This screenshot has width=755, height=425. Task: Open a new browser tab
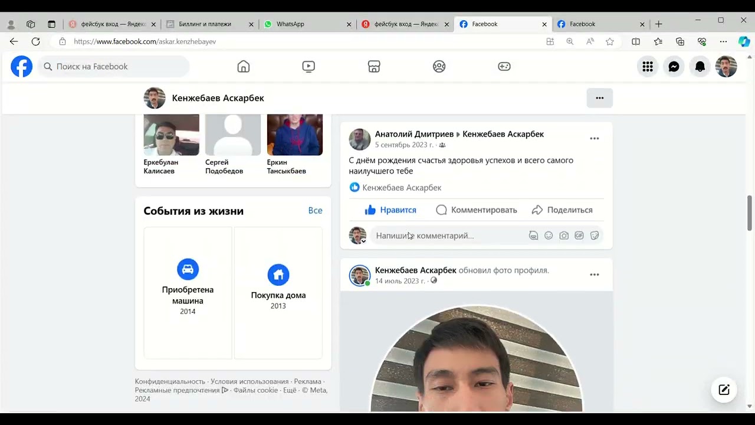click(x=659, y=24)
